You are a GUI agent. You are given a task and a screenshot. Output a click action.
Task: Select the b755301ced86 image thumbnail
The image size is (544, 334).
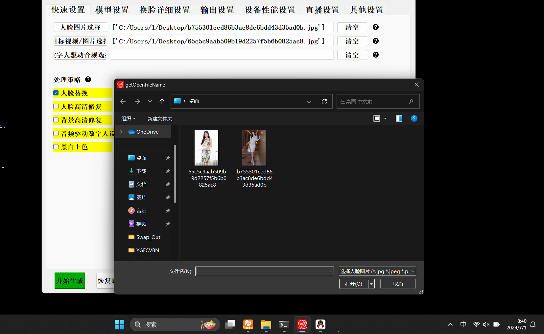pyautogui.click(x=254, y=148)
